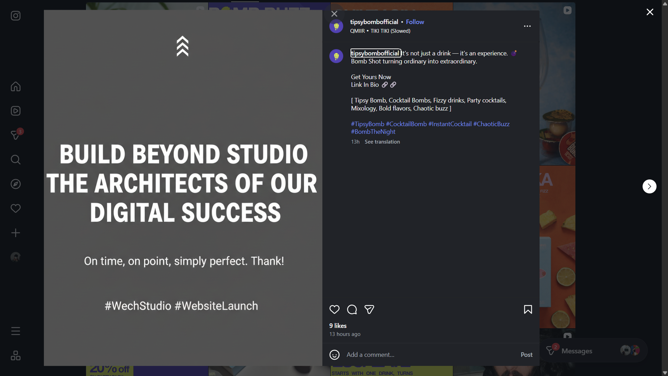Viewport: 668px width, 376px height.
Task: Open the post's three-dot more options
Action: pos(527,26)
